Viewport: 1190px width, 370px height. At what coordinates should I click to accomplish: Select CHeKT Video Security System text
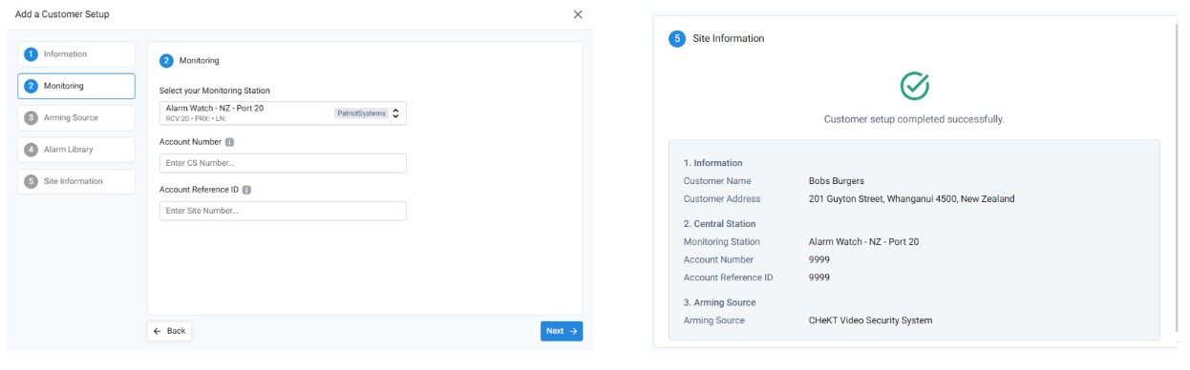[x=870, y=320]
